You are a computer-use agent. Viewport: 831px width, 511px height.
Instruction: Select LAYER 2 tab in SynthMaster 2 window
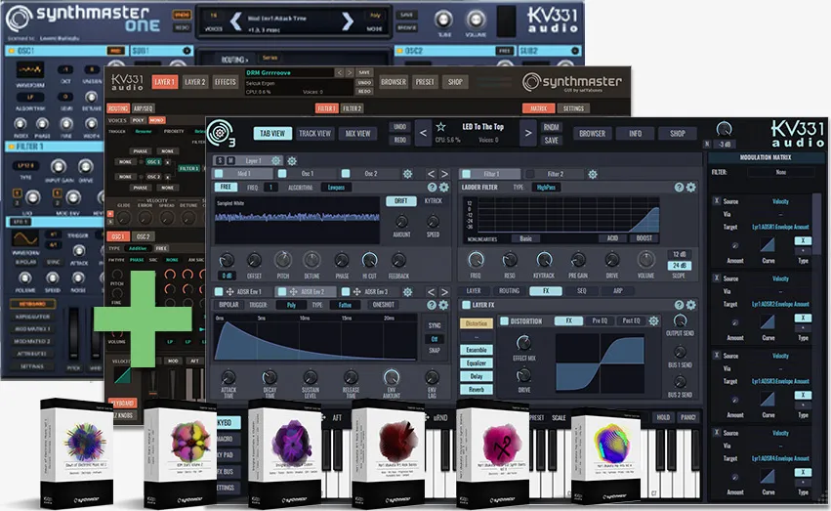click(x=194, y=82)
